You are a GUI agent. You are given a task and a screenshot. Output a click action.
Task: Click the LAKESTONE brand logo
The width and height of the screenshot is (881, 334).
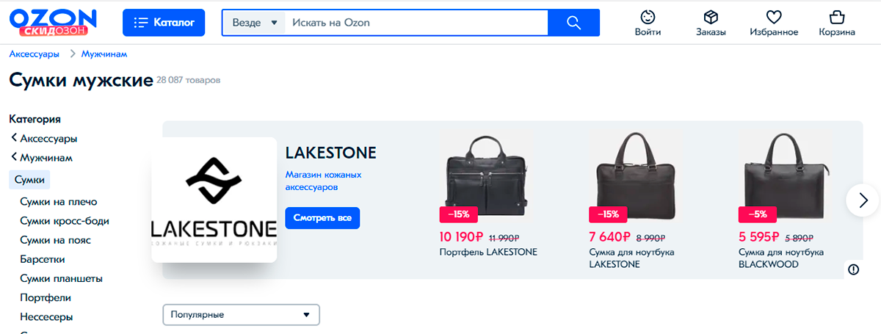tap(214, 200)
